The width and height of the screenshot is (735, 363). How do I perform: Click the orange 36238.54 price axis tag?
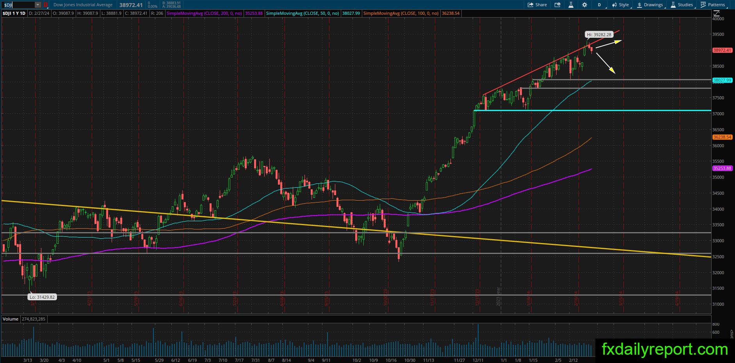click(x=722, y=137)
